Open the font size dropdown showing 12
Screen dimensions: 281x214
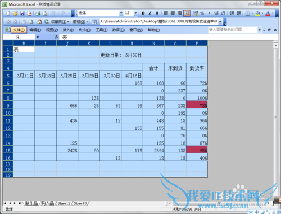pos(135,13)
